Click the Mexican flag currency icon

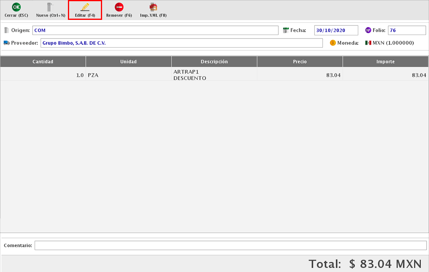tap(368, 43)
